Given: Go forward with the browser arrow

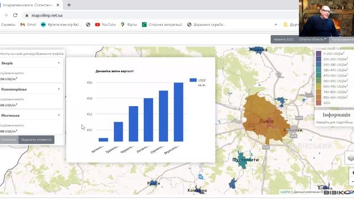Looking at the screenshot, I should (6, 15).
